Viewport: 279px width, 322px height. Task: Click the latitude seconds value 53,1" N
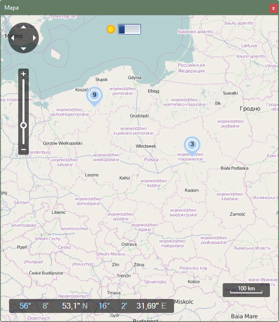coord(75,306)
